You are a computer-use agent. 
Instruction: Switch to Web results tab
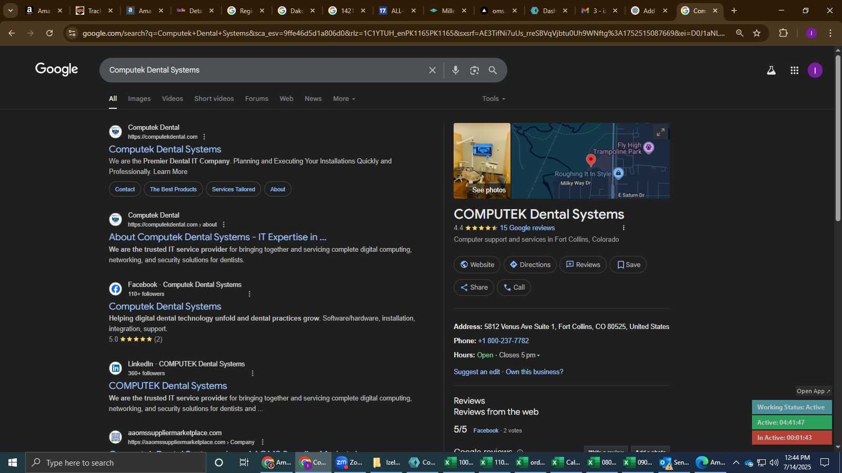[286, 99]
